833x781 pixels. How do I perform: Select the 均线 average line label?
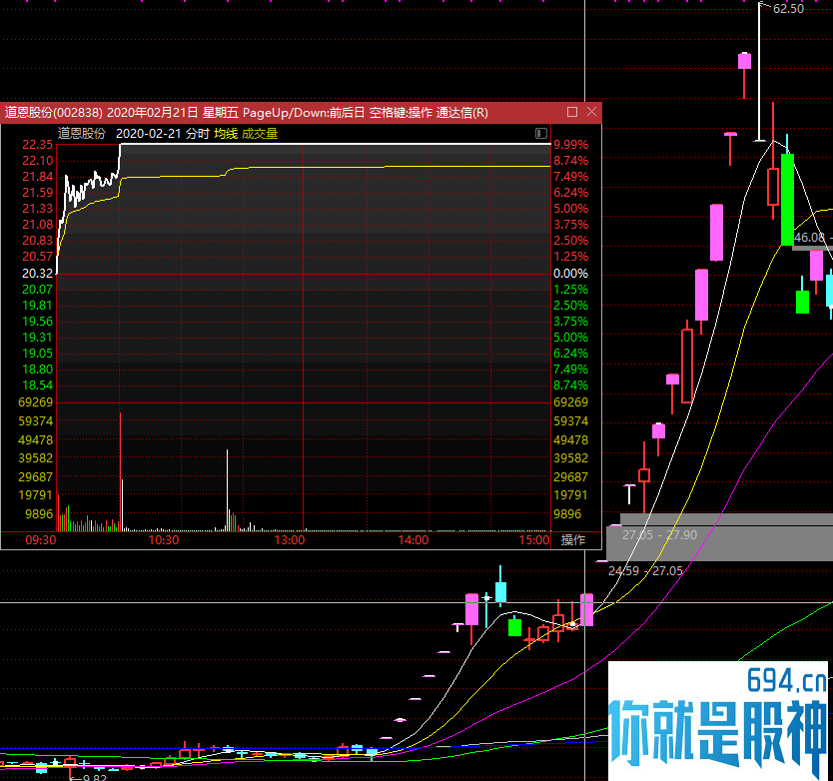[x=226, y=134]
